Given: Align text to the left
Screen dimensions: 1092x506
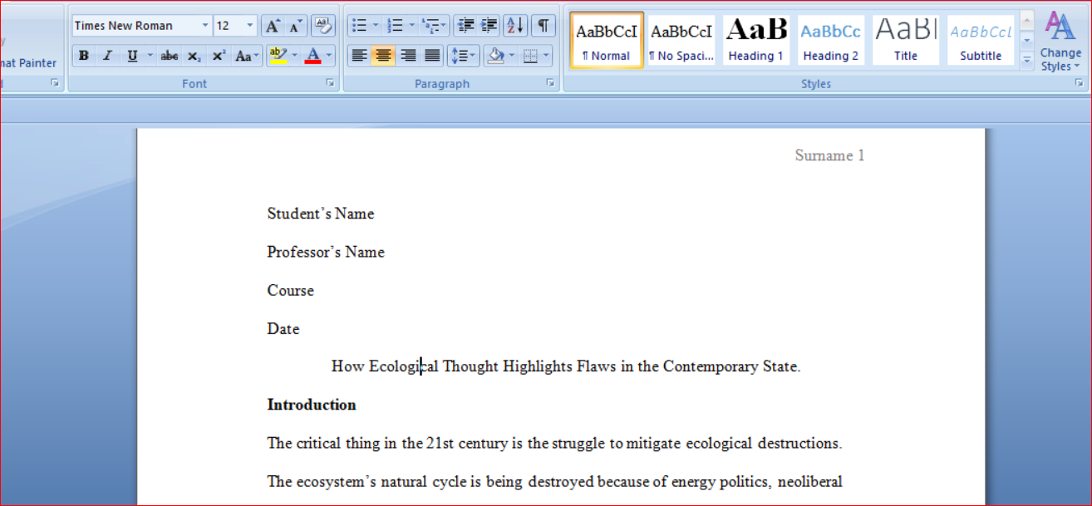Looking at the screenshot, I should coord(359,56).
